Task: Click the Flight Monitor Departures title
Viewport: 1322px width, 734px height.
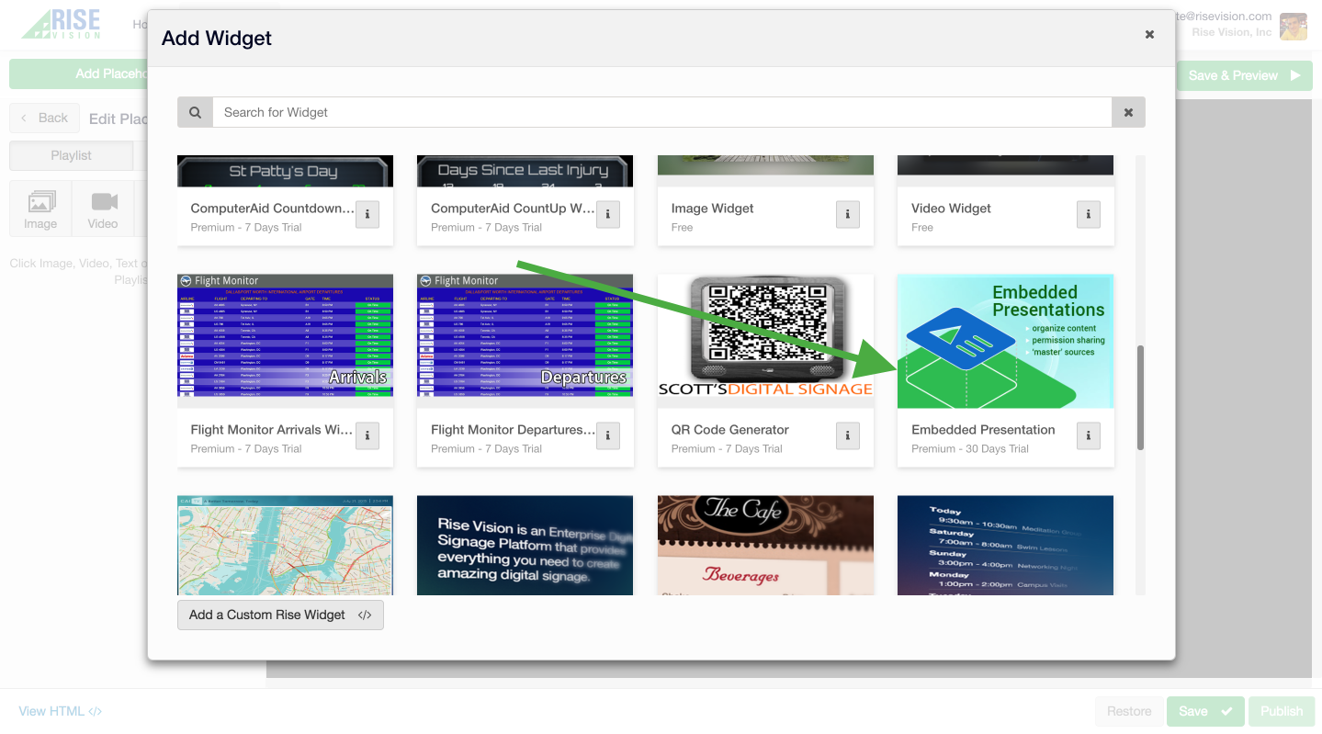Action: 513,430
